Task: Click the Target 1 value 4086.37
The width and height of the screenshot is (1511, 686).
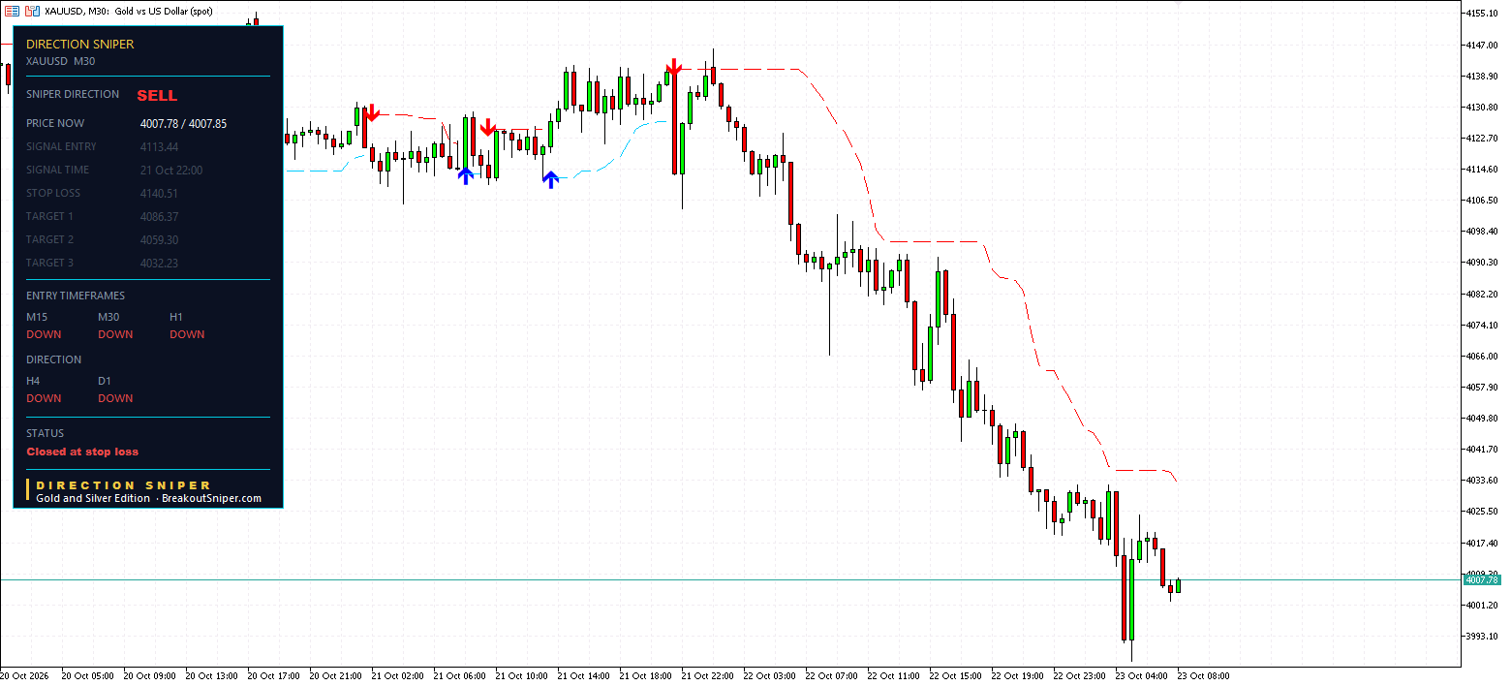Action: (159, 217)
